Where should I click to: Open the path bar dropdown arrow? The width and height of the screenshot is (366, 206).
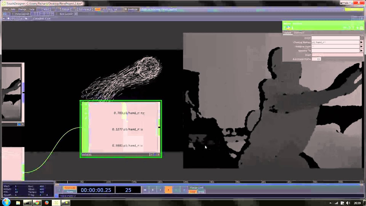point(4,18)
